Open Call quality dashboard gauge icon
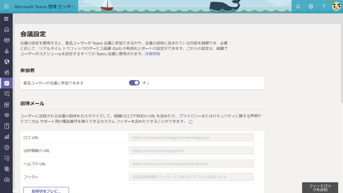 click(7, 180)
